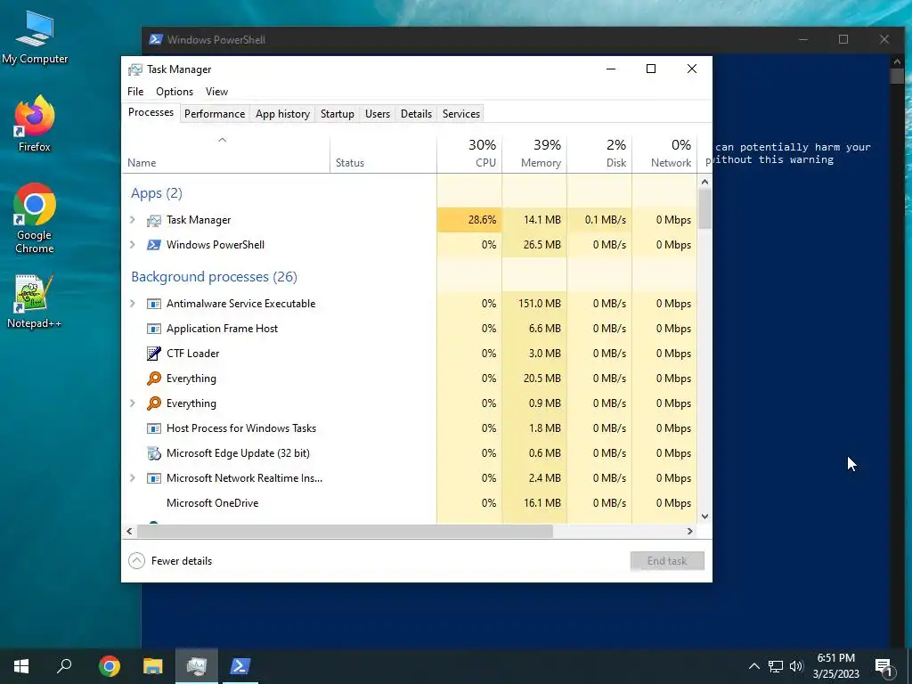The height and width of the screenshot is (684, 912).
Task: Click PowerShell window title bar icon
Action: coord(155,39)
